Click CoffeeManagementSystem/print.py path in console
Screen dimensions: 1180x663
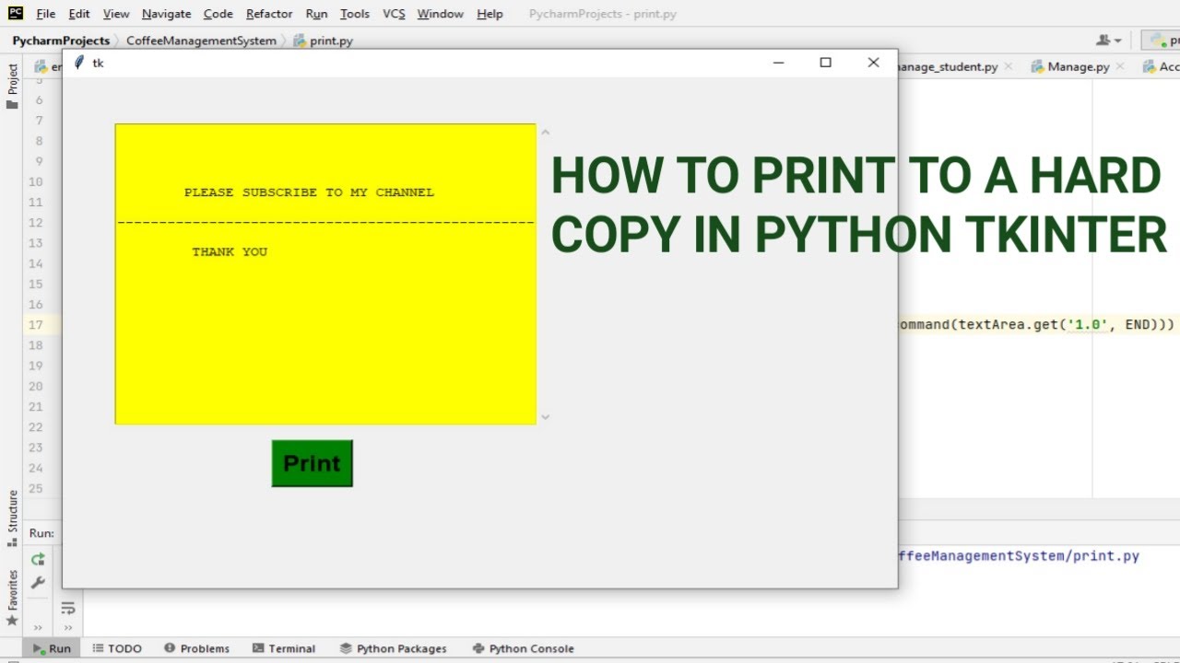(1019, 556)
